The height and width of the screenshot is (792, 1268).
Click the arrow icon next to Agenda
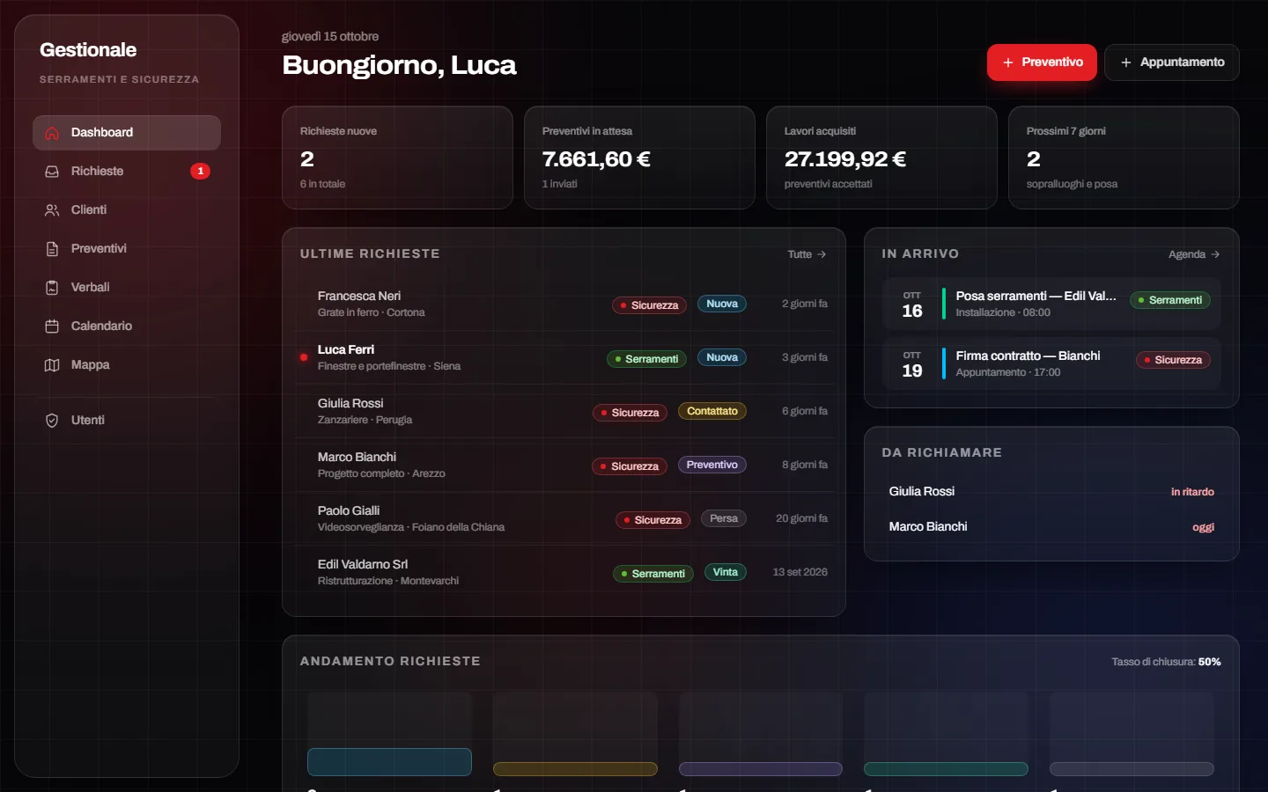1215,254
